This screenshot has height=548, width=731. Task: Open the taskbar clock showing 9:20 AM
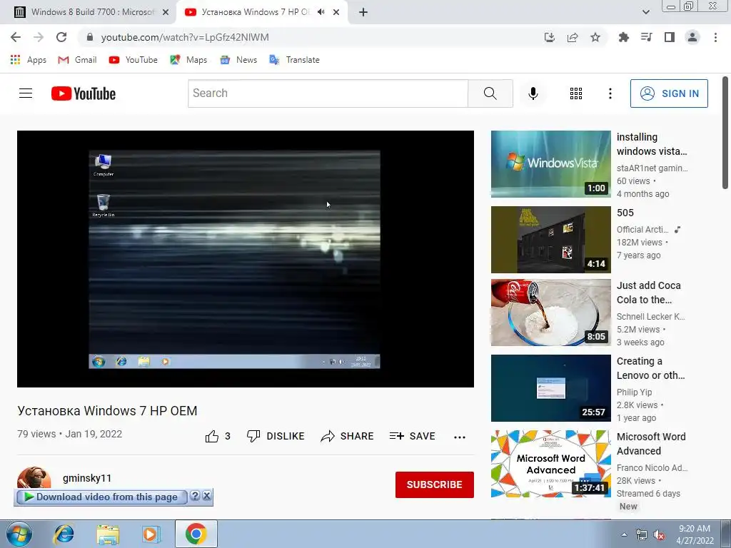click(x=695, y=534)
